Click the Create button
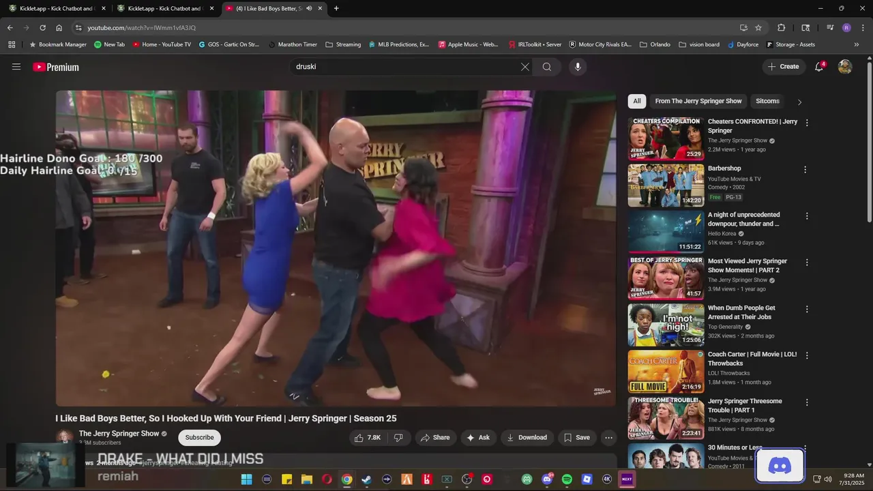Image resolution: width=873 pixels, height=491 pixels. [x=783, y=67]
